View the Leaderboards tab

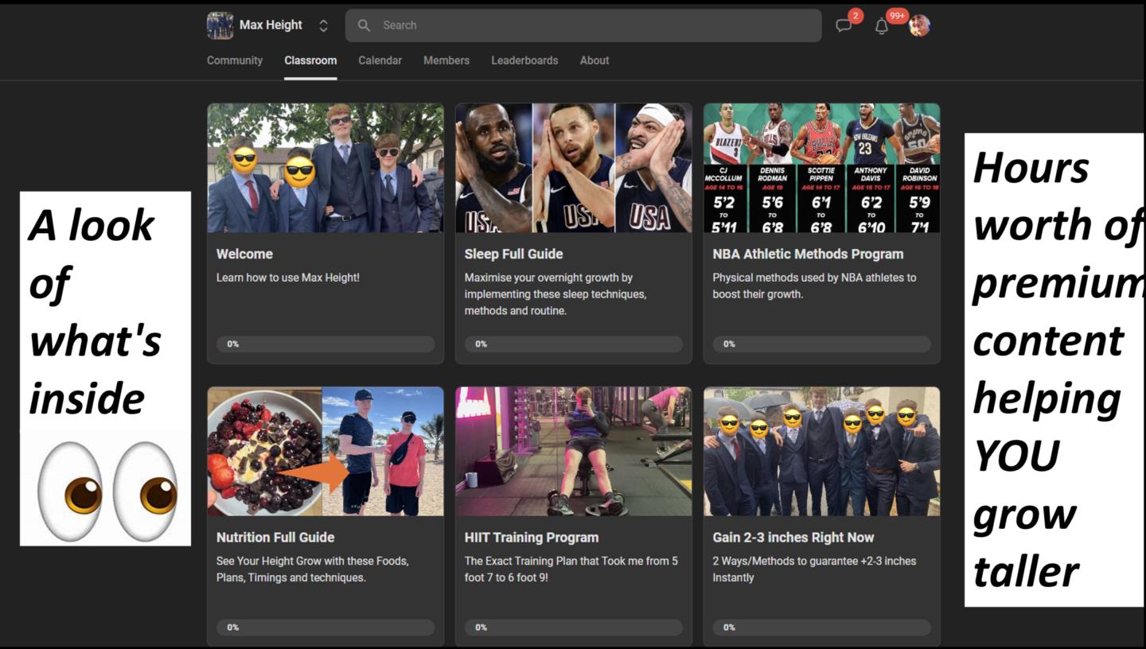524,60
